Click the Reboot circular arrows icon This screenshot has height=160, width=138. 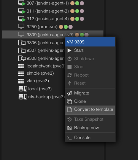[x=70, y=75]
